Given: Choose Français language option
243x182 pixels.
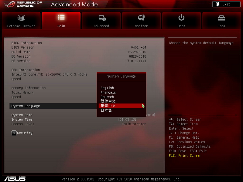Looking at the screenshot, I should (x=108, y=93).
